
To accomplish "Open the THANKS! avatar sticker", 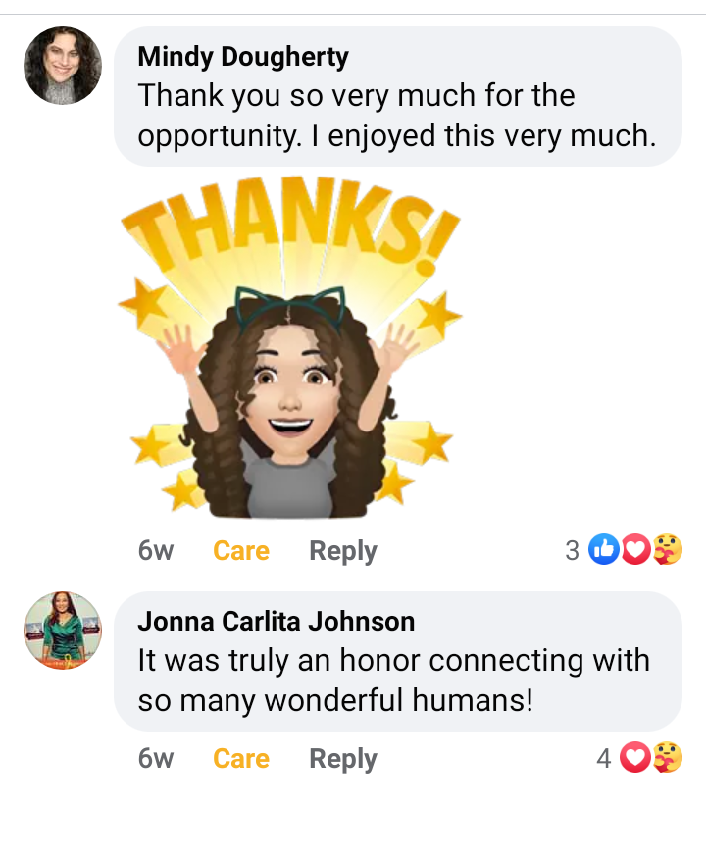I will click(290, 347).
